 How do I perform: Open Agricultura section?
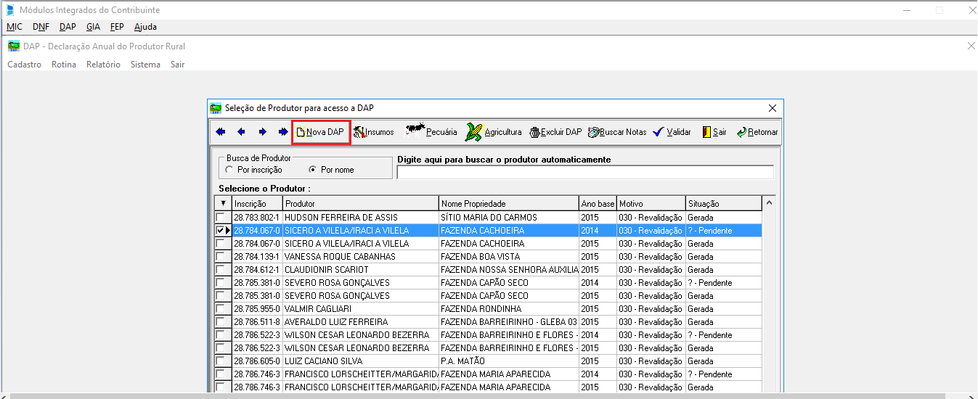(x=494, y=132)
